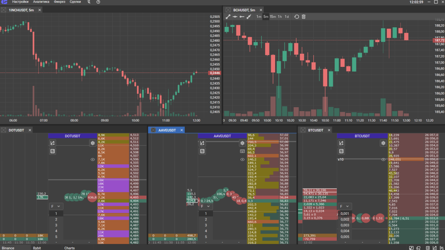Toggle the eye icon in the AAVEUSDT panel
The height and width of the screenshot is (250, 445).
[242, 160]
